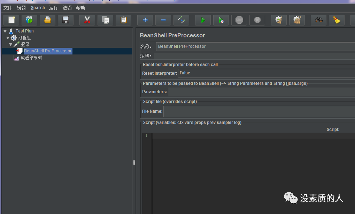This screenshot has height=214, width=355.
Task: Clear results with single broom-gear icon
Action: click(x=279, y=20)
